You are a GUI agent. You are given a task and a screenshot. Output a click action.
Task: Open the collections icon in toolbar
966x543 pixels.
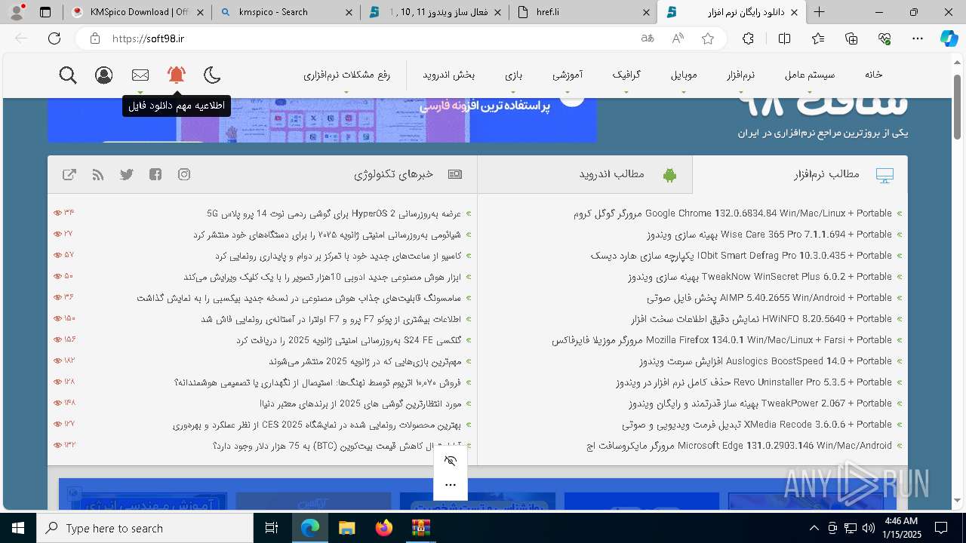point(851,38)
